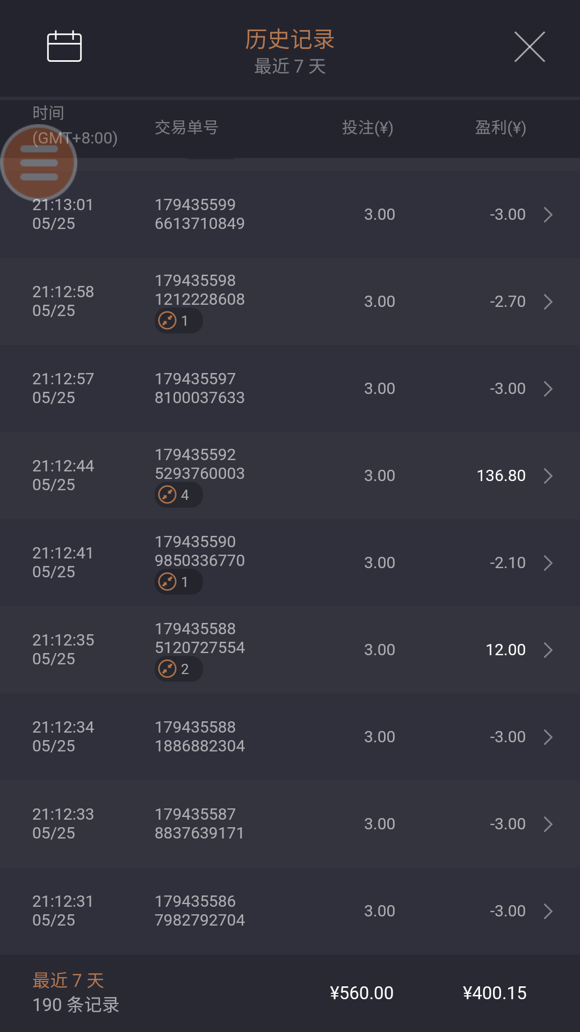Tap the "190 条记录" footer summary
Image resolution: width=580 pixels, height=1032 pixels.
coord(76,1005)
